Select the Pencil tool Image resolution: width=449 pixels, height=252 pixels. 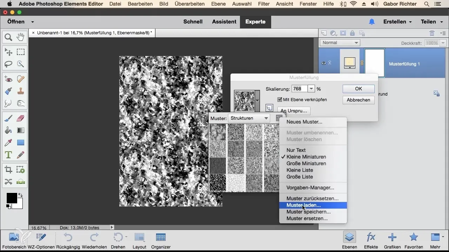tap(21, 154)
